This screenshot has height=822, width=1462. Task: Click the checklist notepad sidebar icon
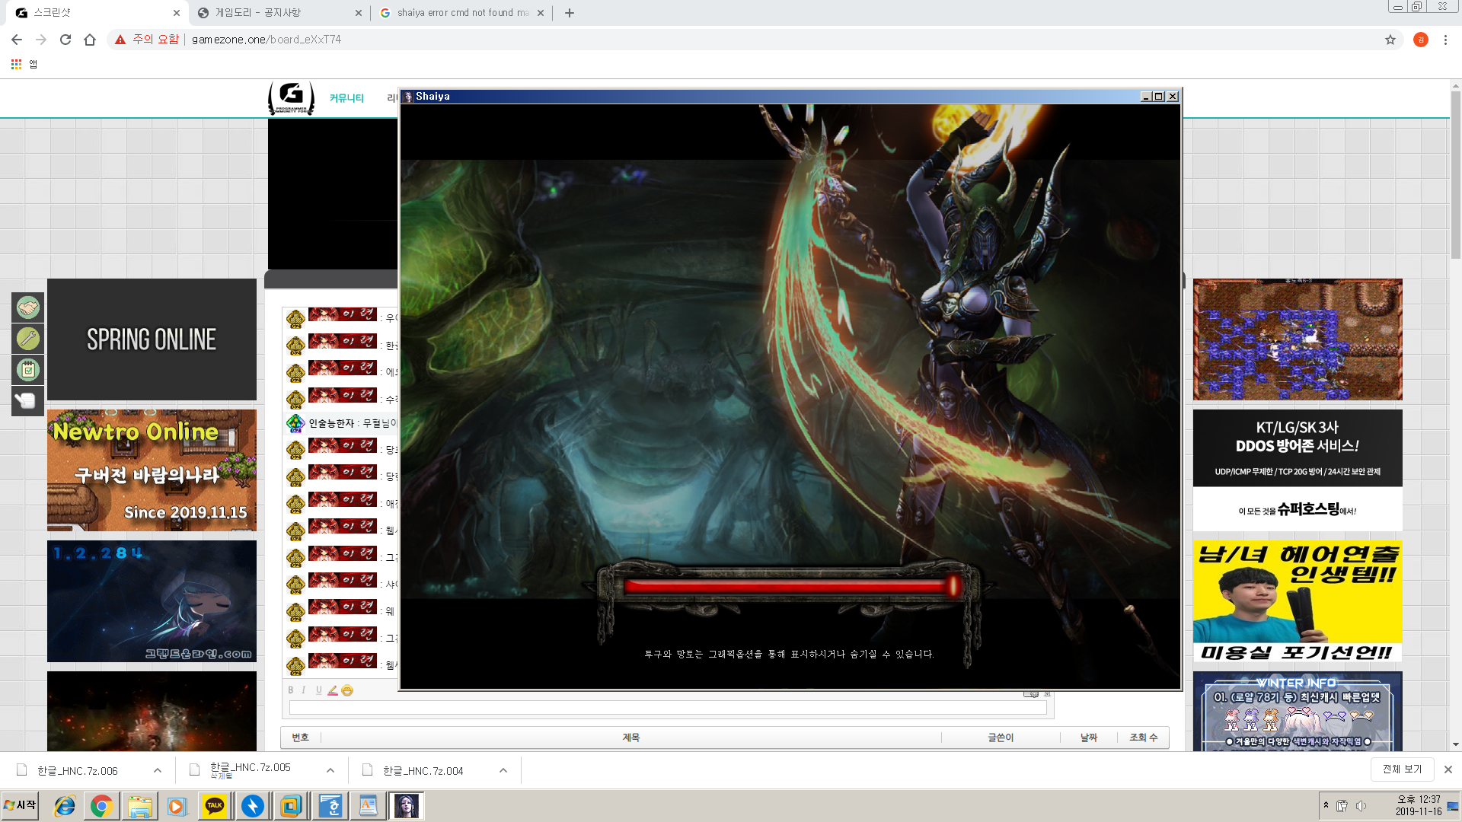(28, 370)
